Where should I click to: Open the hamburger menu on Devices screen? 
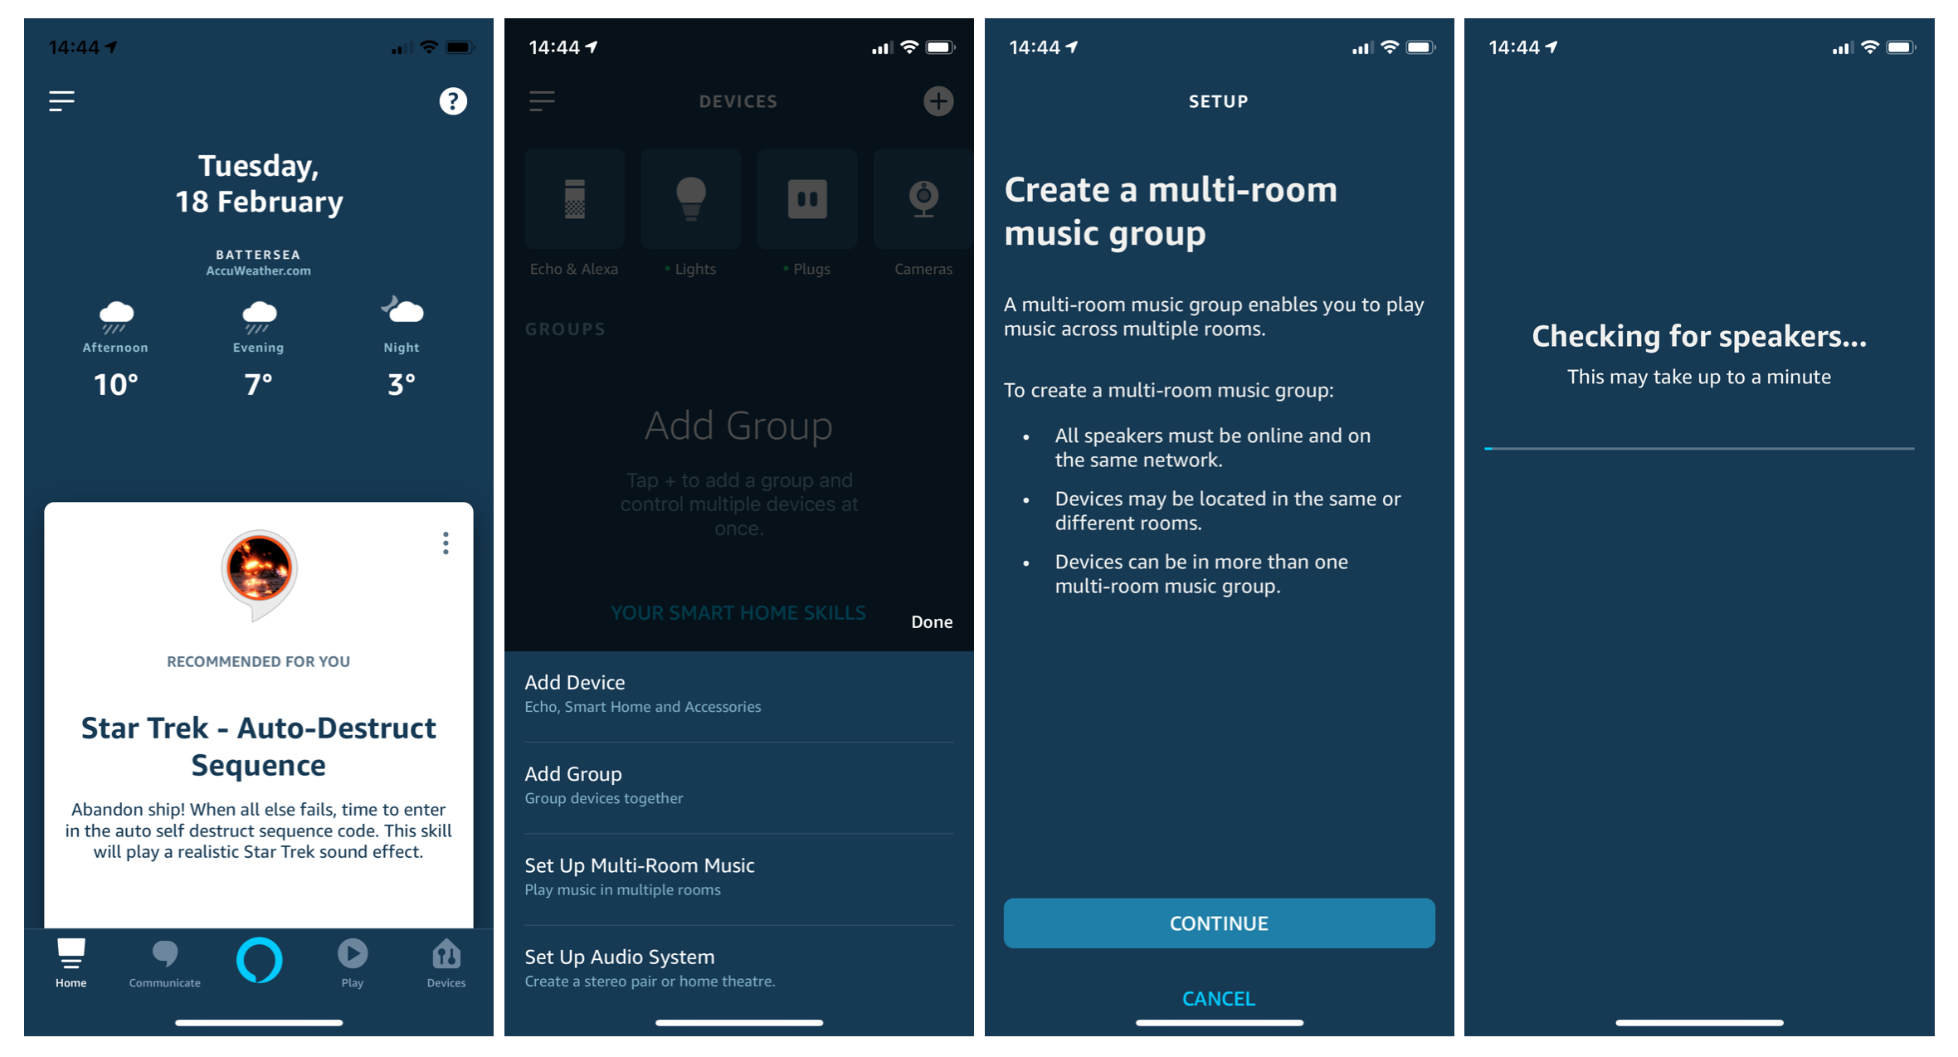543,101
